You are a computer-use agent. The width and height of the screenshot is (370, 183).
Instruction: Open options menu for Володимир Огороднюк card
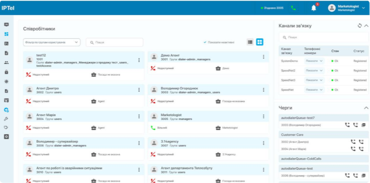[x=263, y=90]
